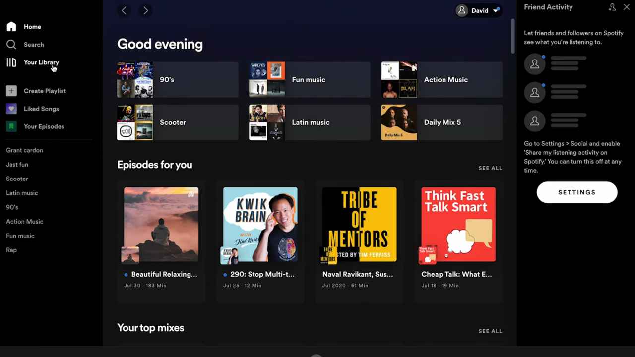Open the Home page from sidebar

[x=32, y=27]
